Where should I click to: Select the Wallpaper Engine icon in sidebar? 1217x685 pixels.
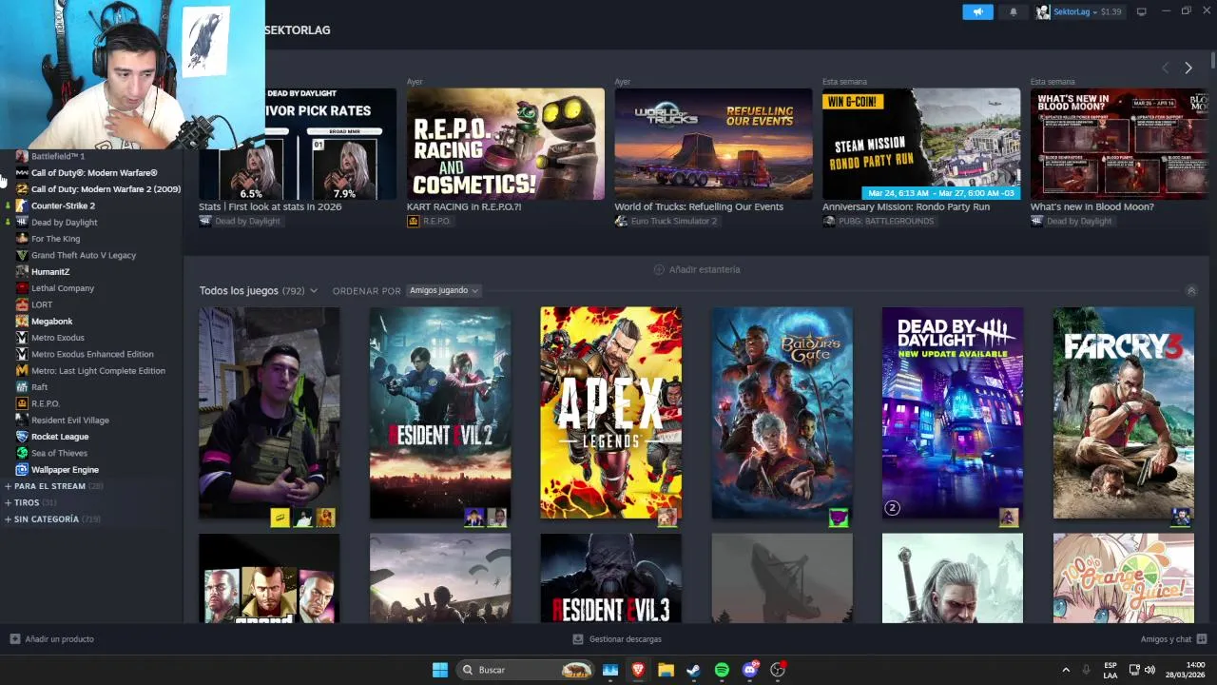click(22, 469)
